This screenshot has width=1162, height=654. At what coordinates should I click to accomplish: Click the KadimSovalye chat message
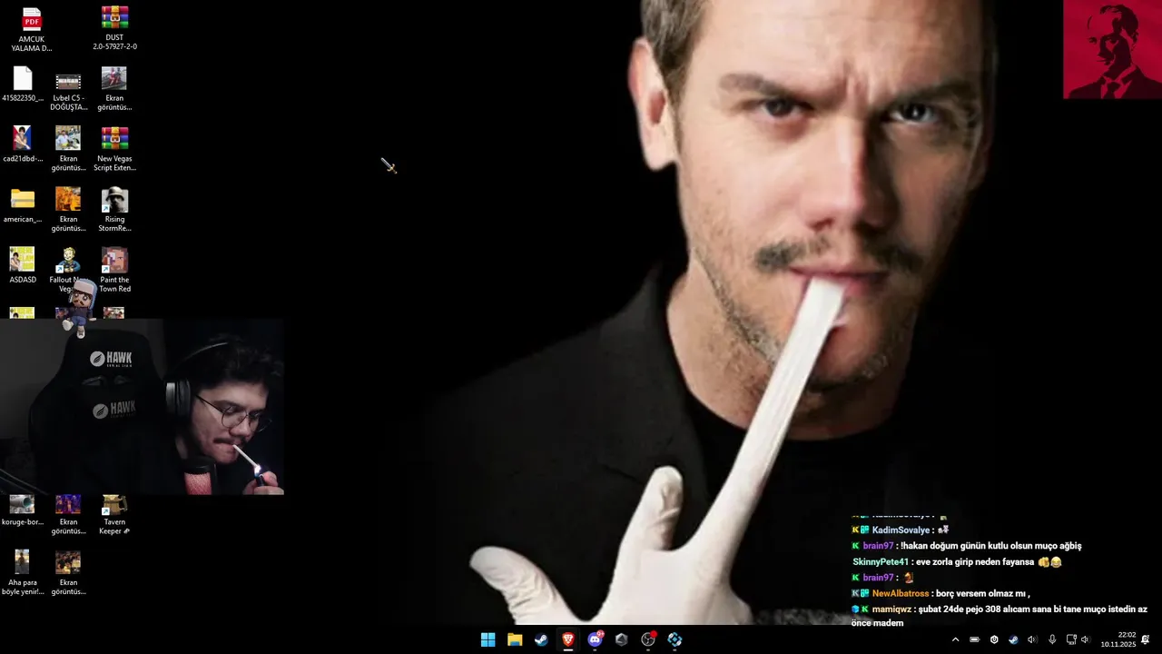[901, 530]
